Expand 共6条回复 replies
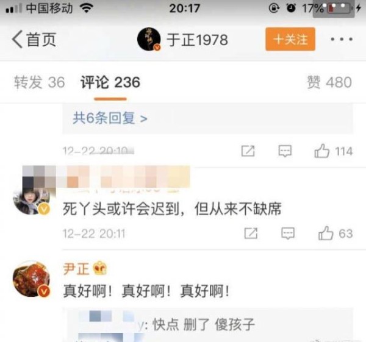 point(110,118)
